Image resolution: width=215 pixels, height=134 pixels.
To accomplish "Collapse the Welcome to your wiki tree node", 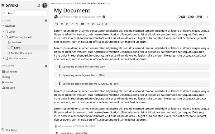I will pyautogui.click(x=3, y=37).
